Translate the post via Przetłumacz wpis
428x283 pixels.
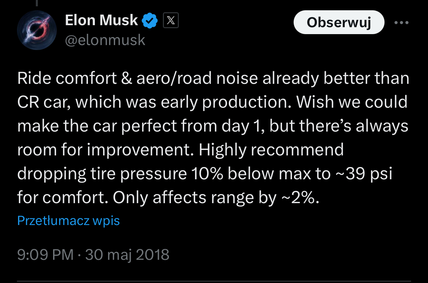68,220
